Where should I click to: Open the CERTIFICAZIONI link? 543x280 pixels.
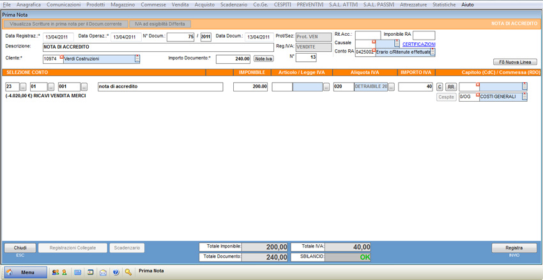418,44
